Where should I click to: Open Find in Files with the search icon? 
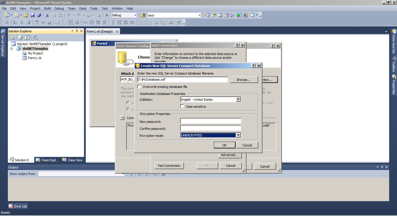coord(142,15)
